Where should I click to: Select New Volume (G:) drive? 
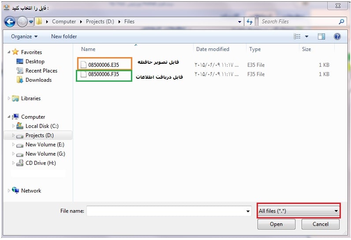45,154
